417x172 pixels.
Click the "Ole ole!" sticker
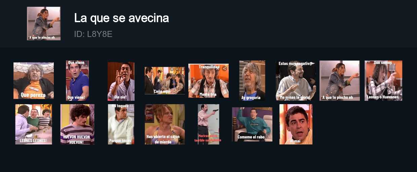[121, 81]
